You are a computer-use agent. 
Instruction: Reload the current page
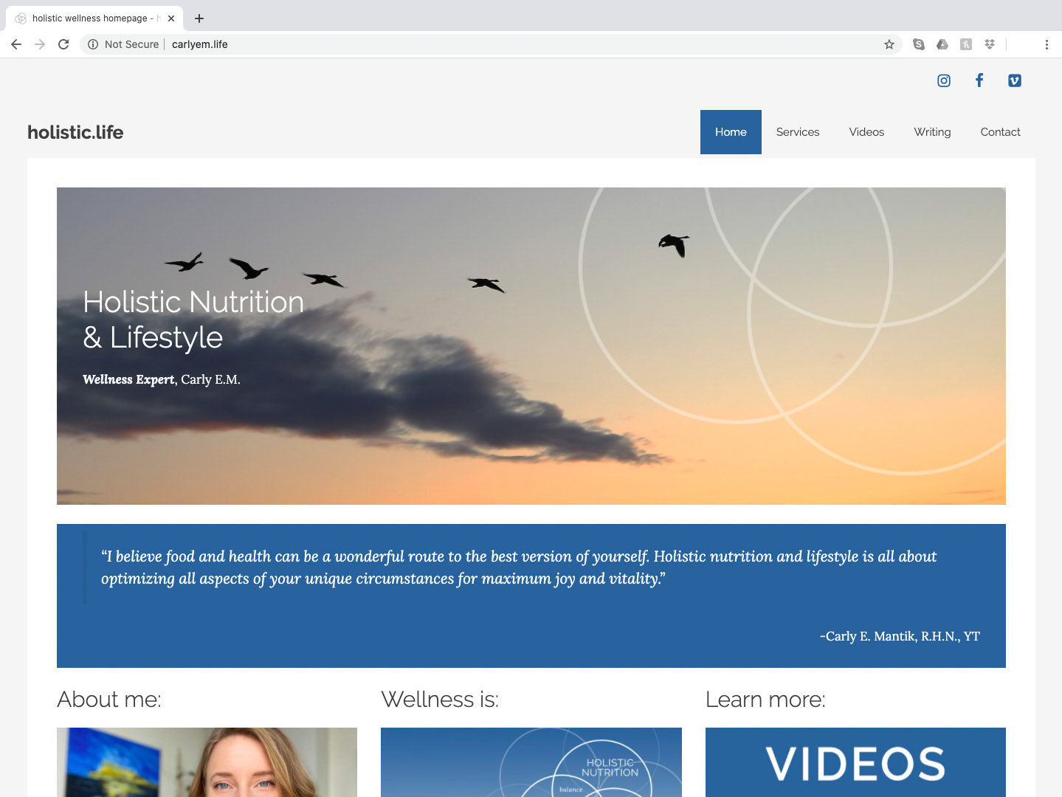[63, 44]
